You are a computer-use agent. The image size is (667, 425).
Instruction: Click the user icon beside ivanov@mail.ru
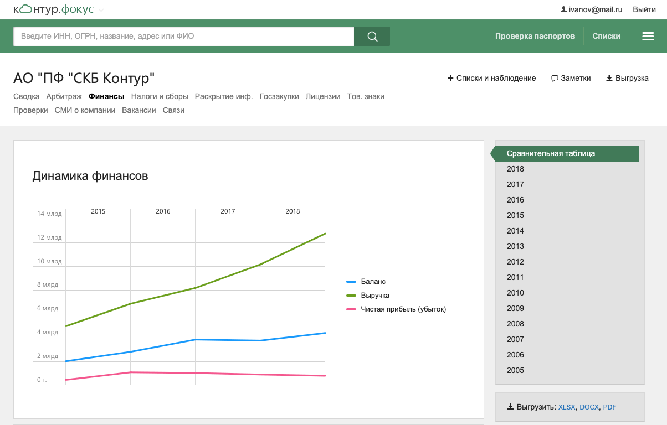pos(564,9)
